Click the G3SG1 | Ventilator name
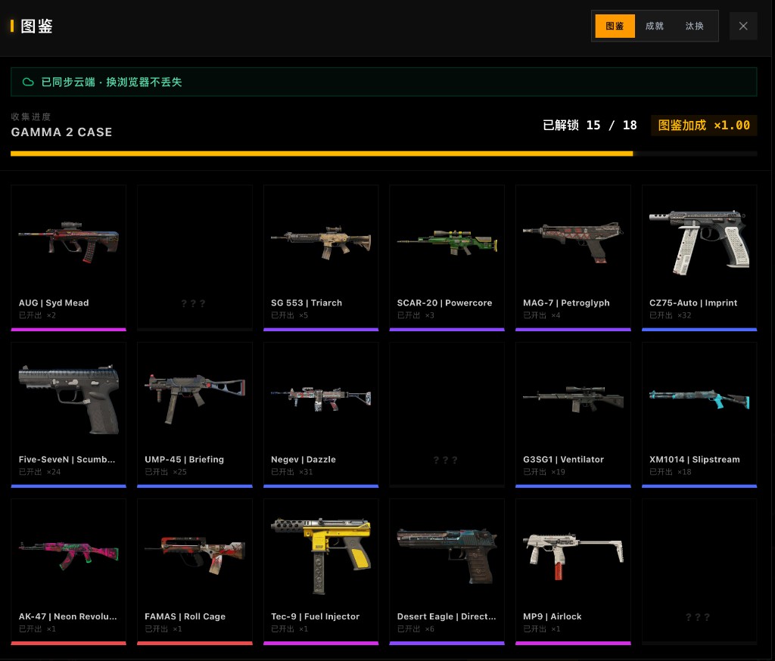The image size is (775, 661). pos(563,459)
